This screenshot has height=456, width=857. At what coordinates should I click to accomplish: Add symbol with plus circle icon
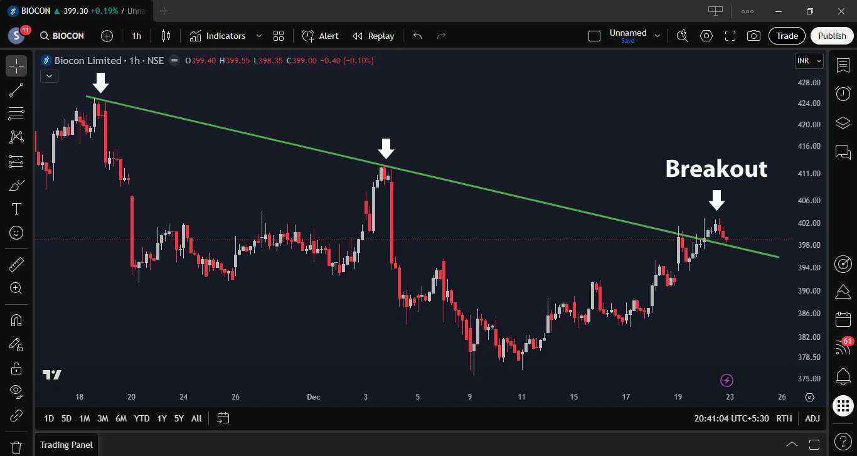[x=107, y=36]
